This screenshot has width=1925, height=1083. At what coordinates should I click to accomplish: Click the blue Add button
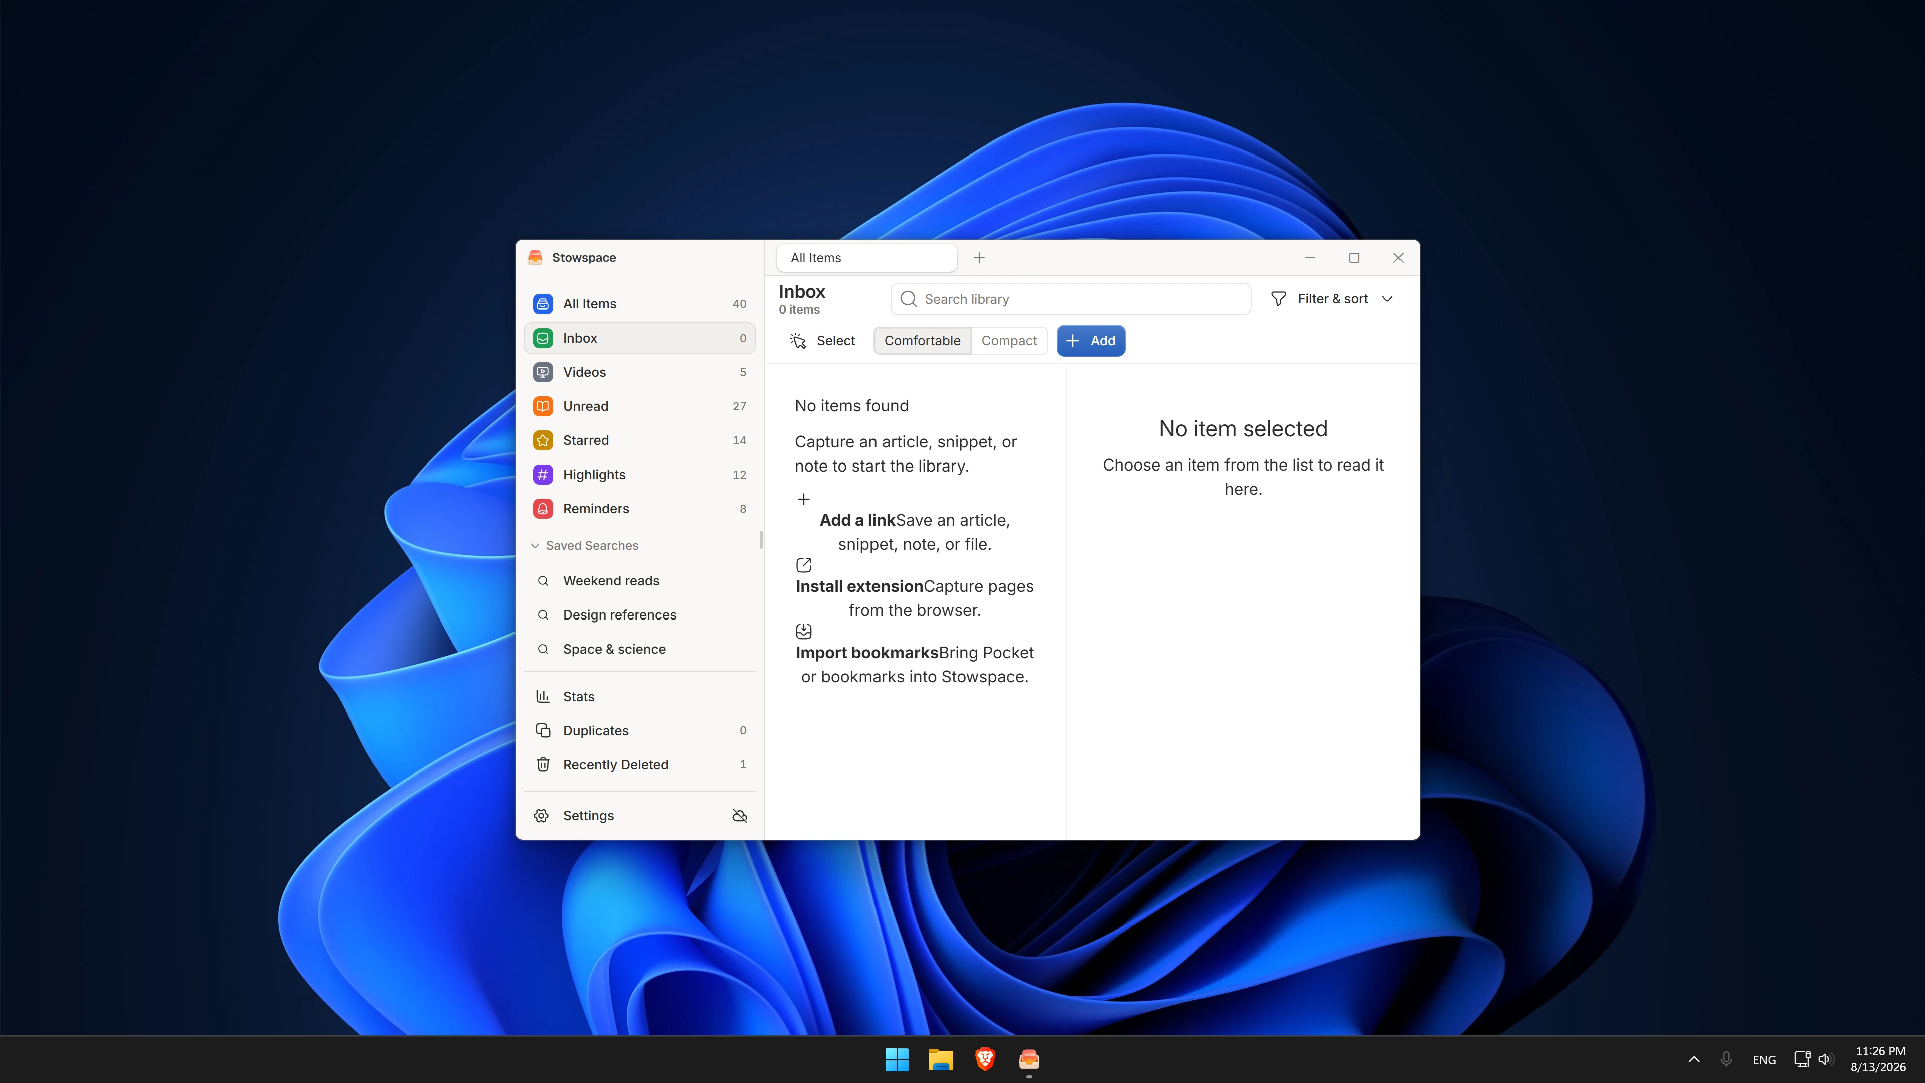coord(1090,341)
